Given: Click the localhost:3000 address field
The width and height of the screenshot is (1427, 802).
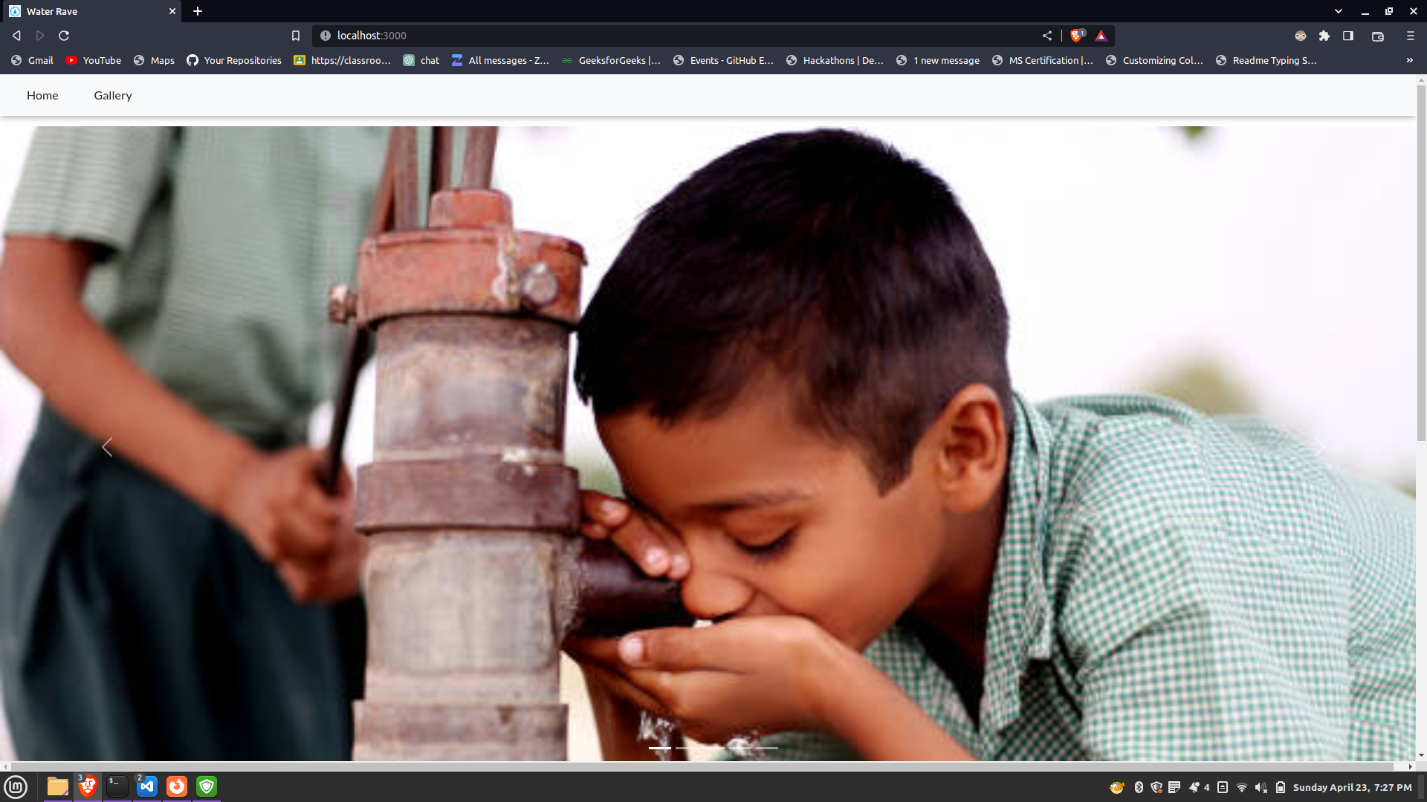Looking at the screenshot, I should click(595, 36).
